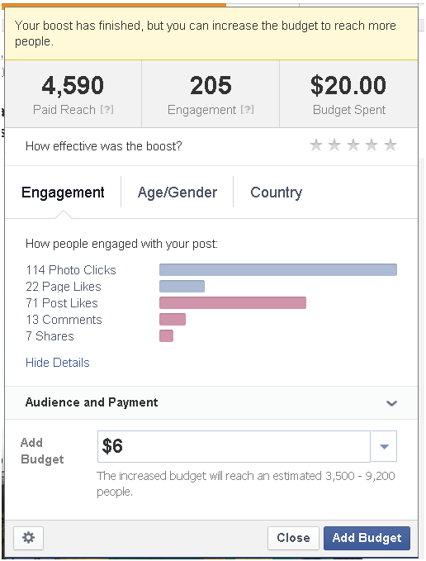Rate the boost one star

(316, 145)
